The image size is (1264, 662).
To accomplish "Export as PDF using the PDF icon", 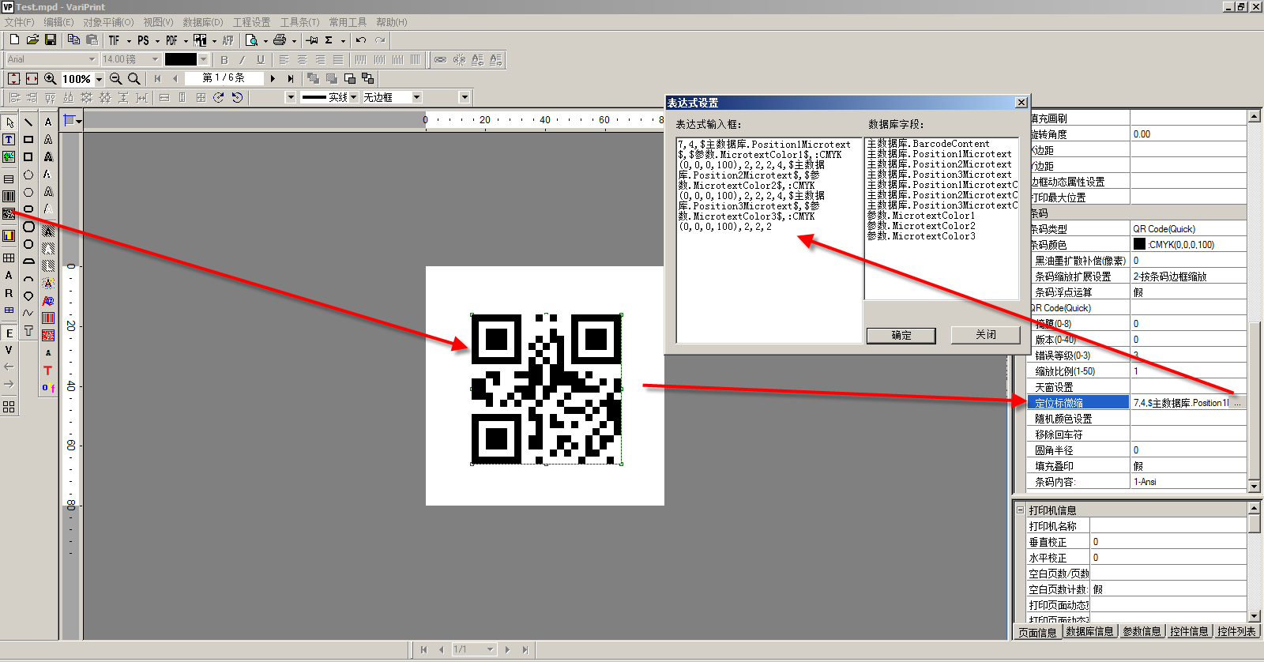I will coord(171,40).
